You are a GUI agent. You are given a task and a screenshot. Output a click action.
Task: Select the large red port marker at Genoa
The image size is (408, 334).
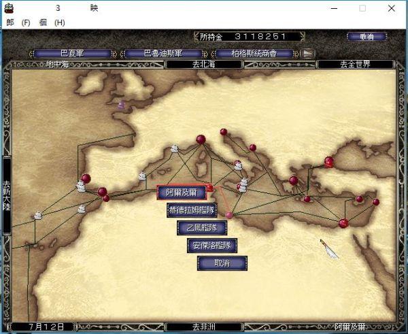(x=201, y=139)
